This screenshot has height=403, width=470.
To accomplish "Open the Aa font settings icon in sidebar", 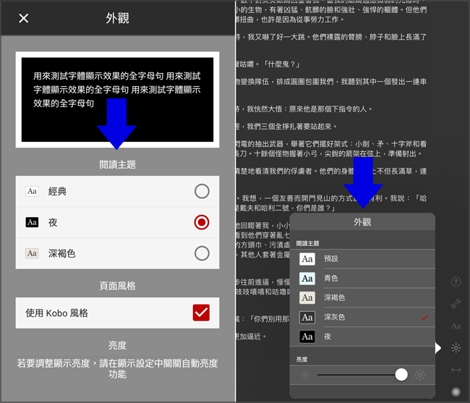I will pos(456,326).
